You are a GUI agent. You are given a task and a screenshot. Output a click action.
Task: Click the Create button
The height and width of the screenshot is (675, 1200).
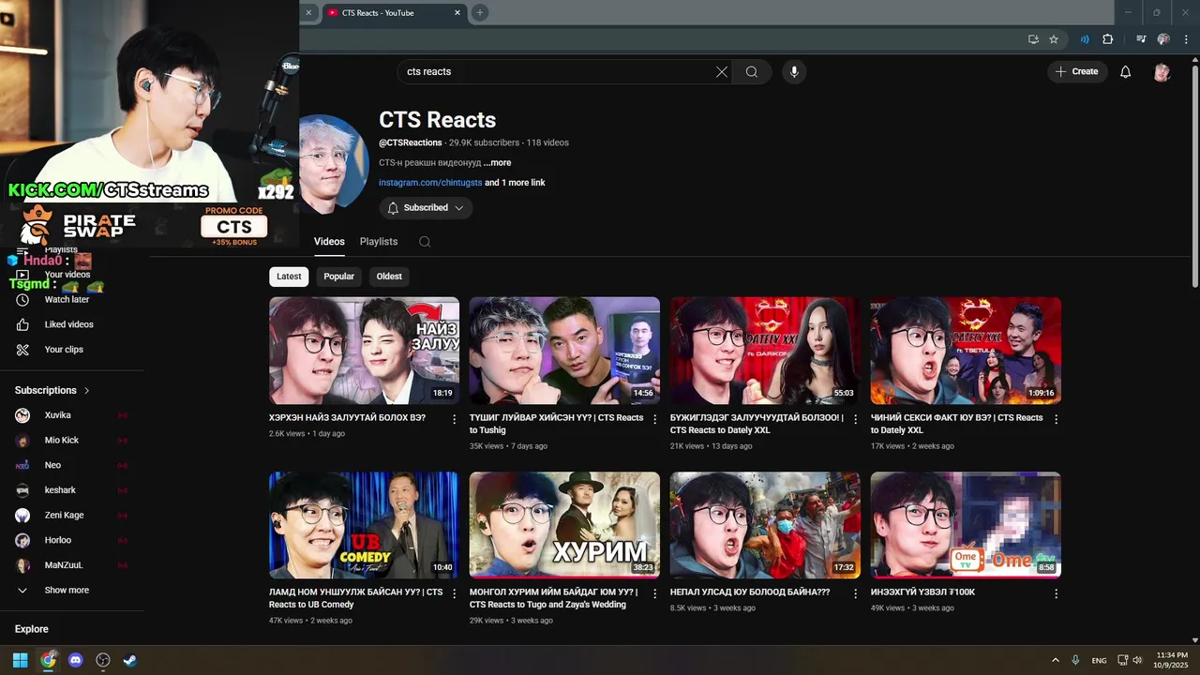click(x=1077, y=71)
